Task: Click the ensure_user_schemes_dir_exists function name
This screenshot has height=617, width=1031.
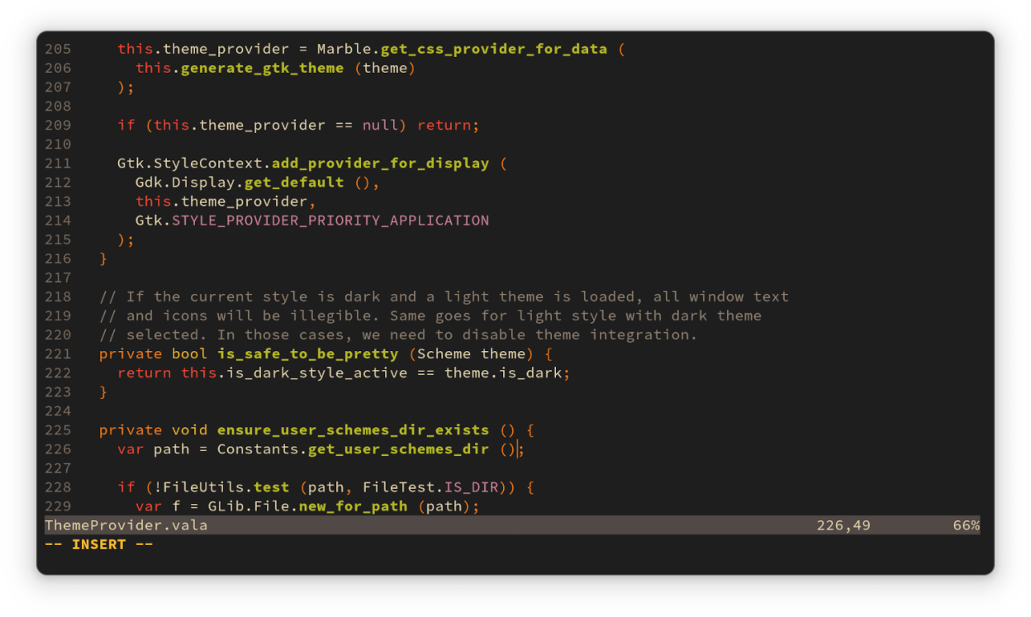Action: (353, 430)
